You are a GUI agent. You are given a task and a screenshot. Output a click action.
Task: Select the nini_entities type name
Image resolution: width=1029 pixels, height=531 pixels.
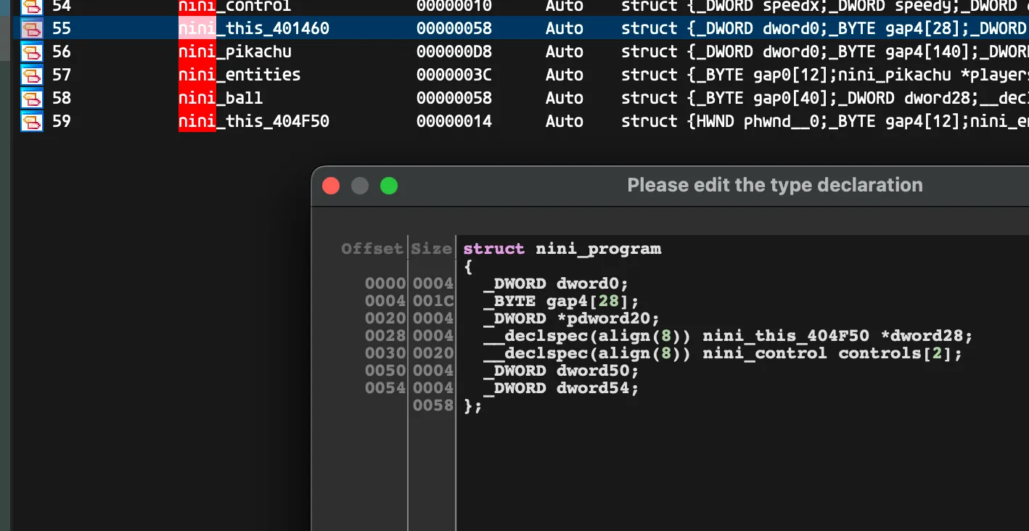[x=239, y=75]
